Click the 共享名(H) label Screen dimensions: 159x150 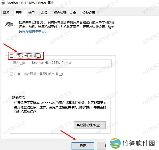pyautogui.click(x=17, y=63)
